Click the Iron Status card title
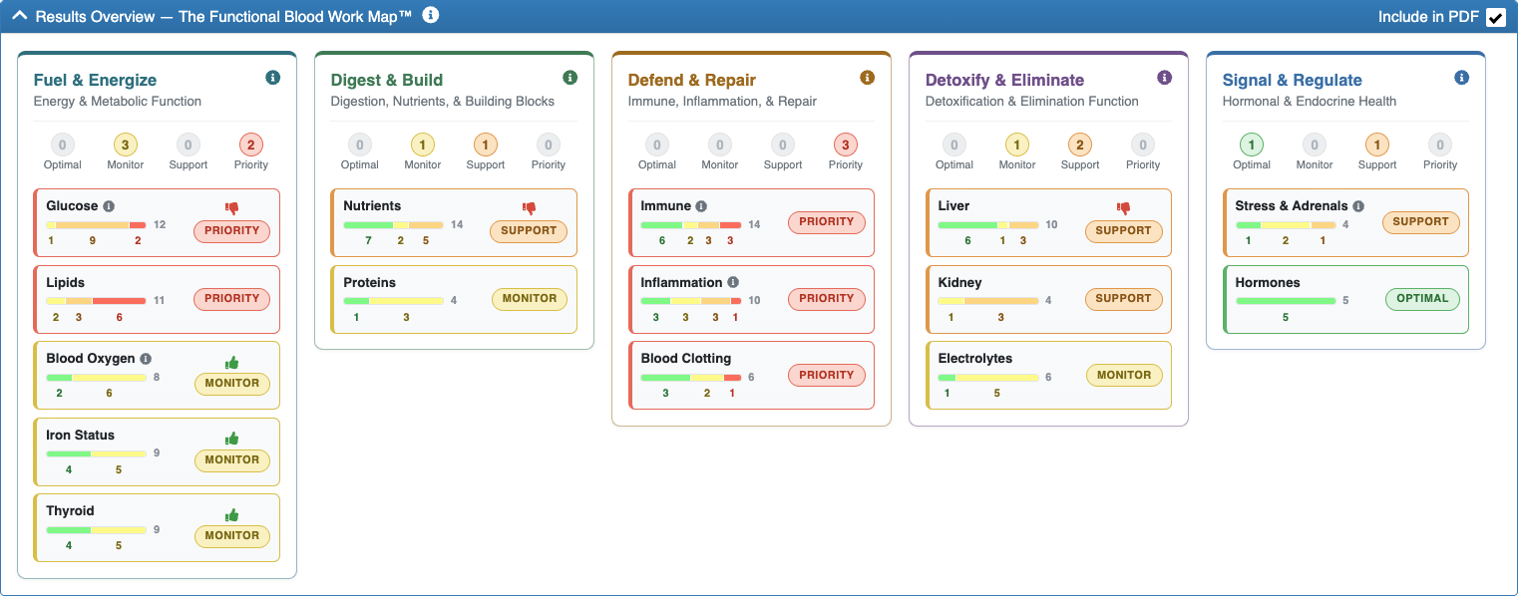Screen dimensions: 1518x596 click(81, 436)
